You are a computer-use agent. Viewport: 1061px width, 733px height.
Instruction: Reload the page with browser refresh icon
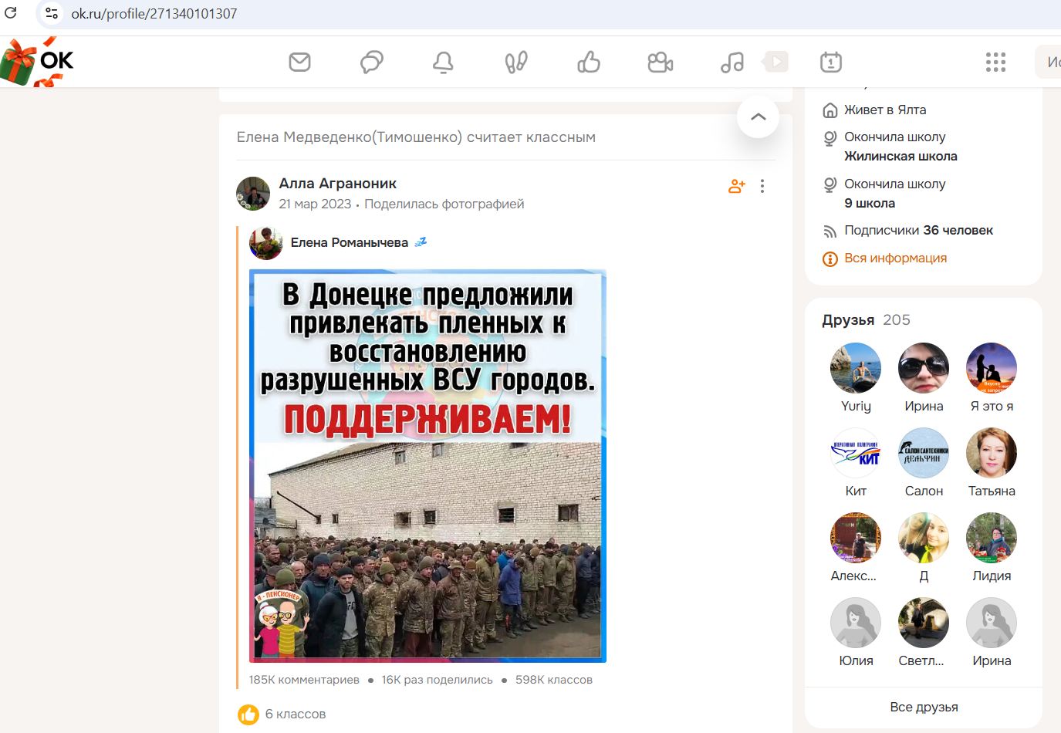pyautogui.click(x=11, y=13)
